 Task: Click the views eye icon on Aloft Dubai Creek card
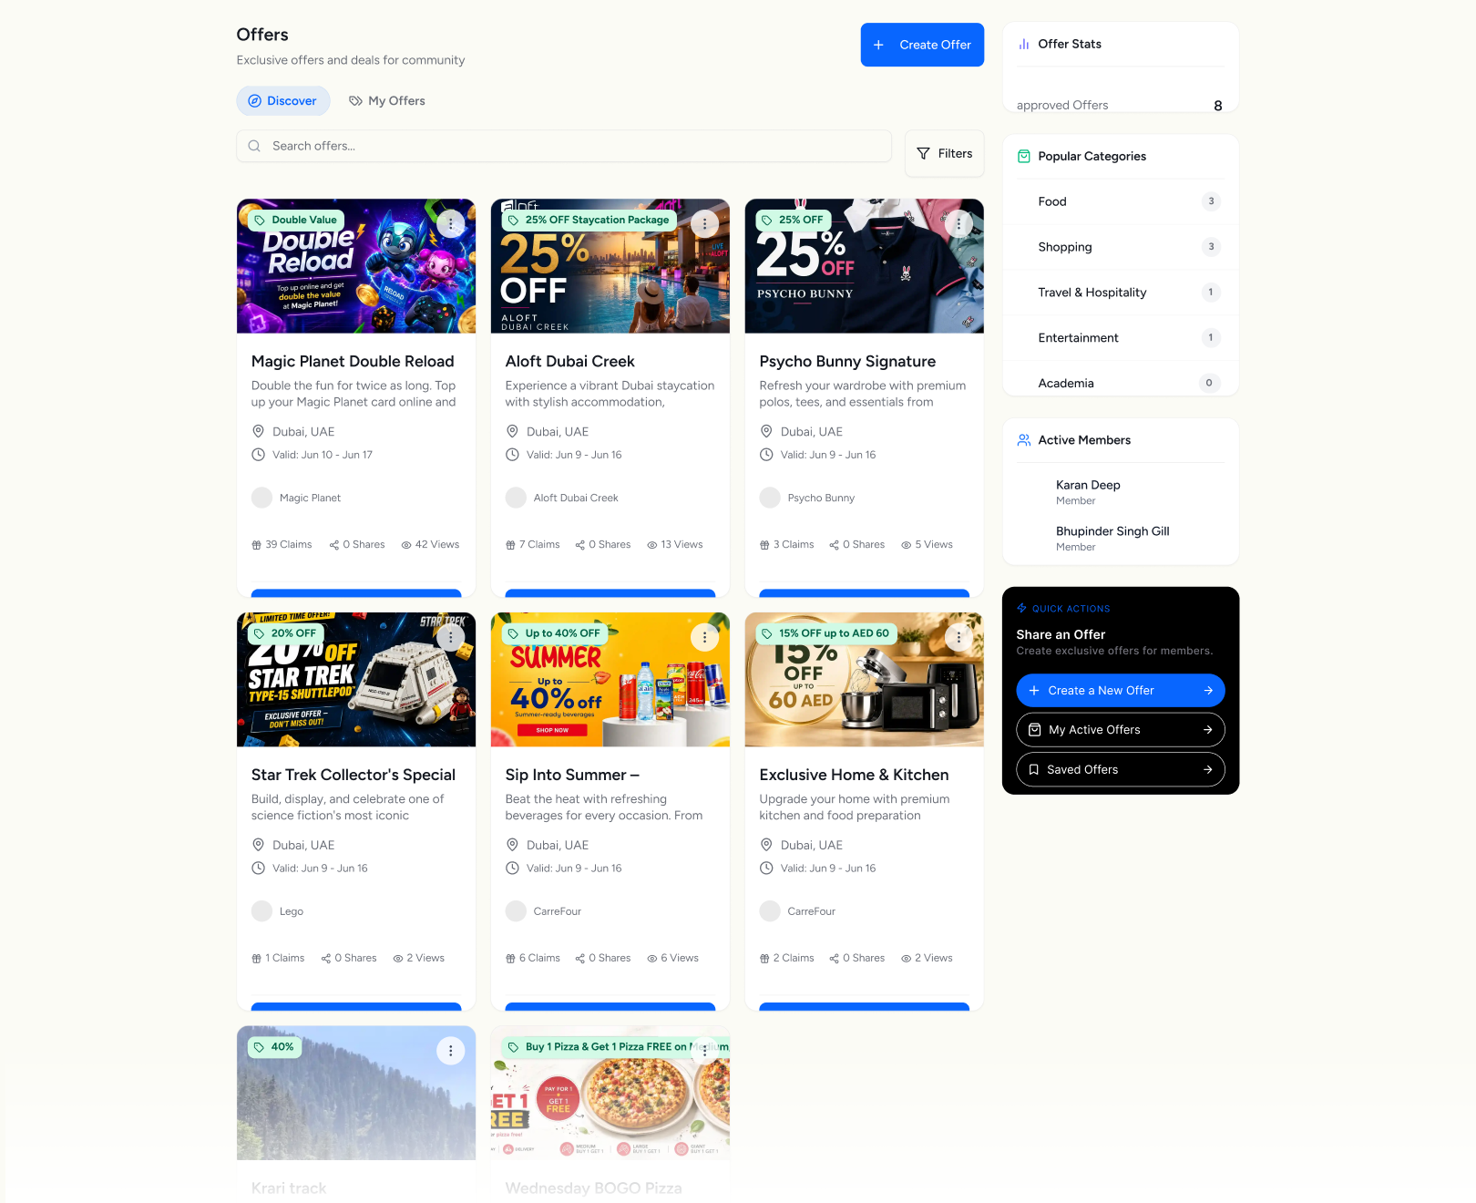pos(652,545)
